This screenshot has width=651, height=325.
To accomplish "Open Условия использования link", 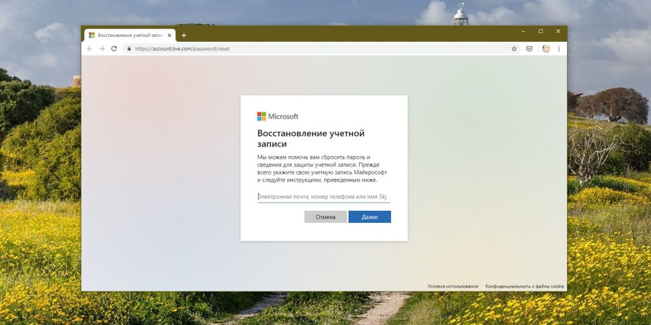I will [x=453, y=286].
